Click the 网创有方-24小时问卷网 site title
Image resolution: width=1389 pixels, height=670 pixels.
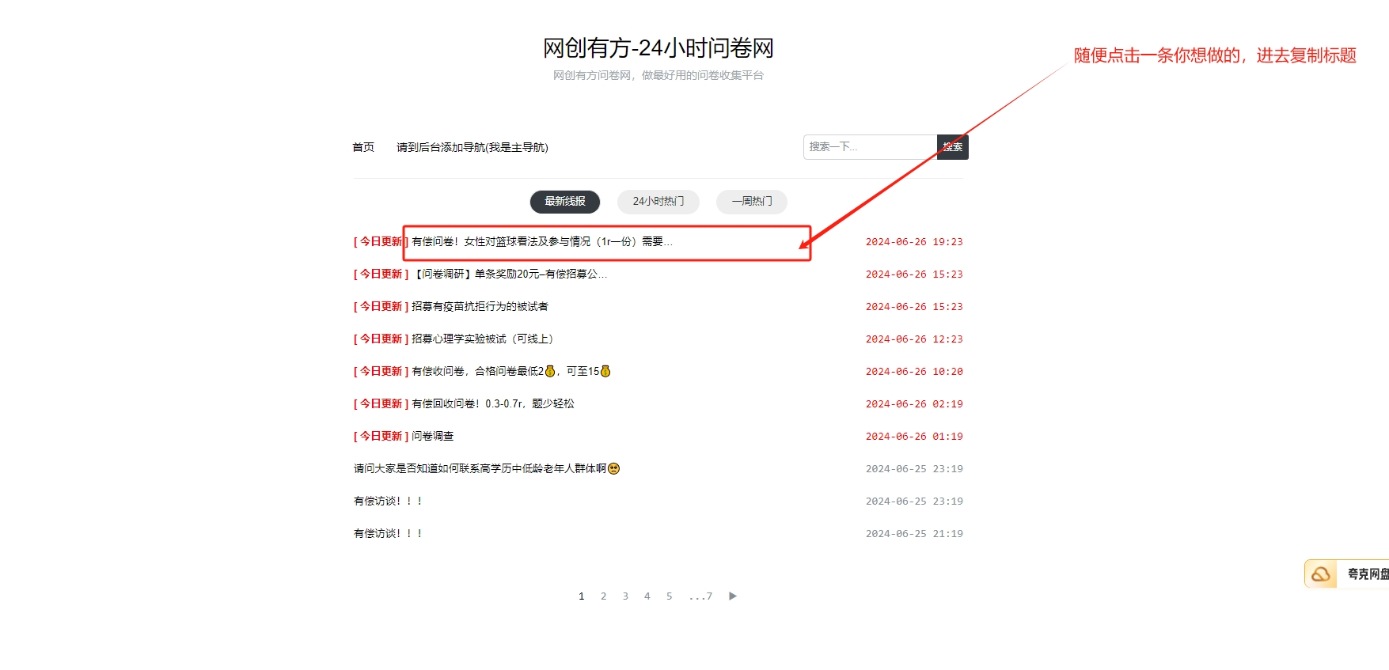coord(658,48)
